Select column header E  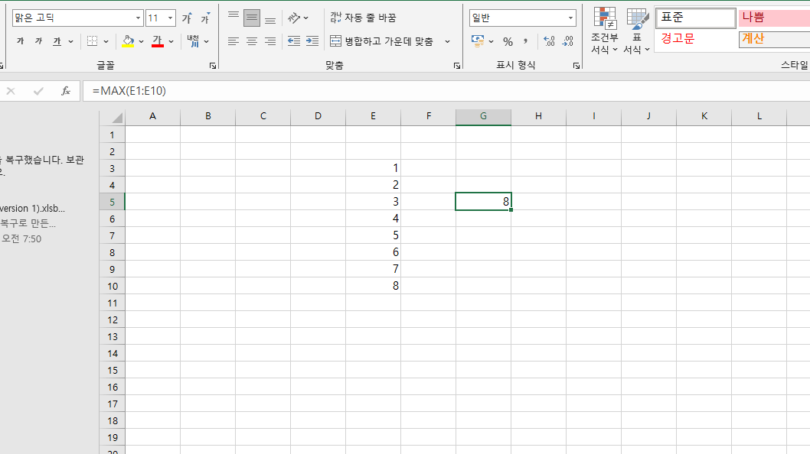pos(373,115)
